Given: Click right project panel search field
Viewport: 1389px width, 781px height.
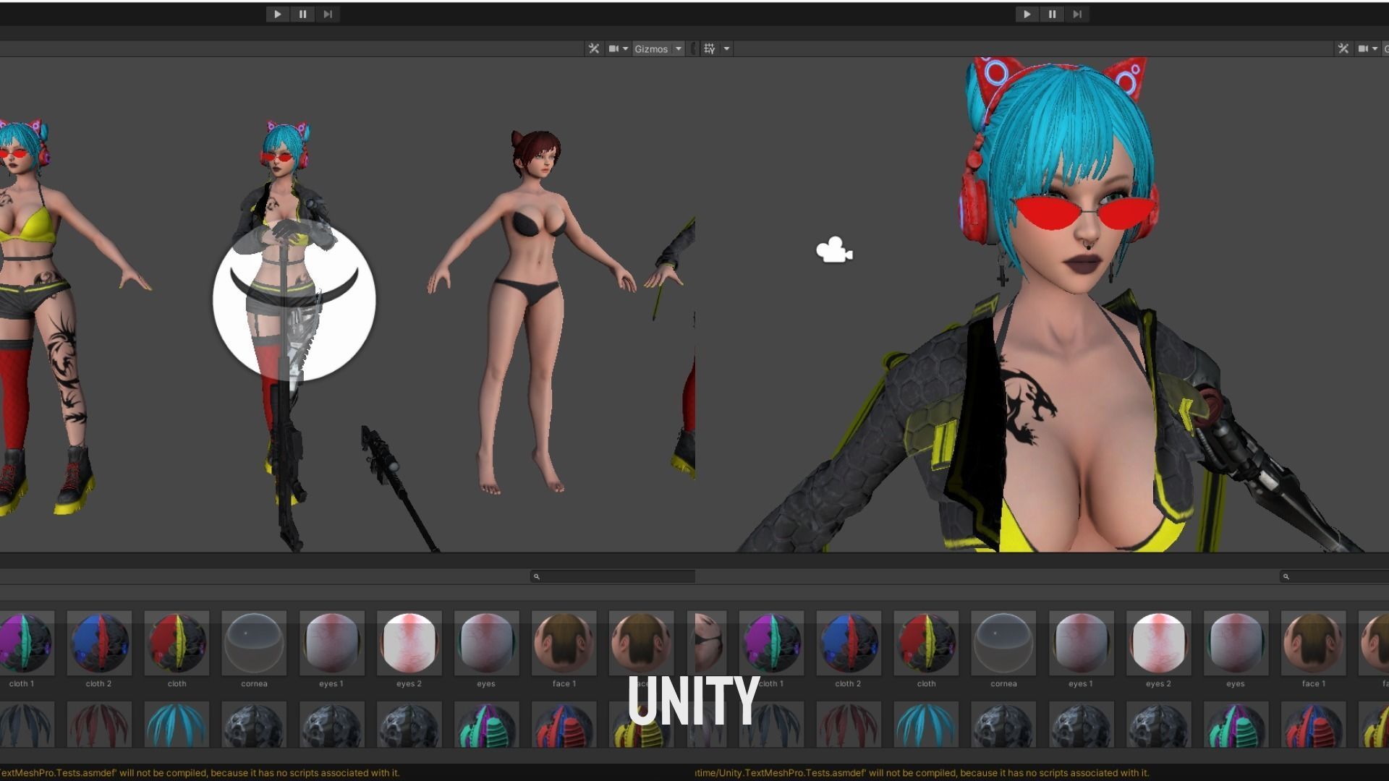Looking at the screenshot, I should (1334, 576).
